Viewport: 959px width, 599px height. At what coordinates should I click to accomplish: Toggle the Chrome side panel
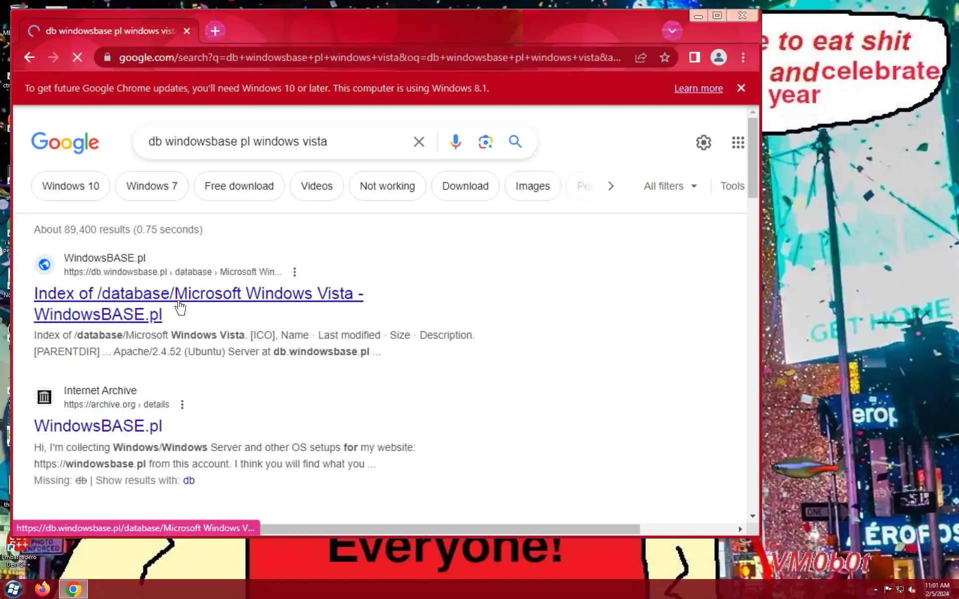[694, 57]
